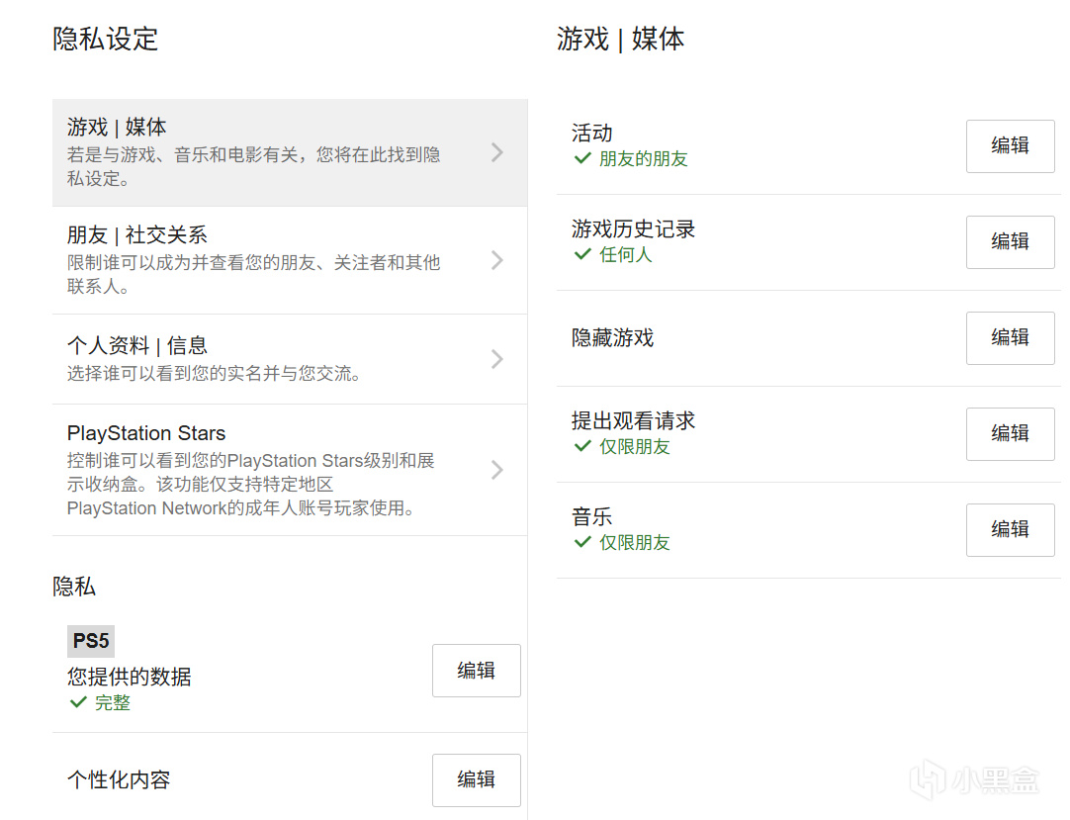Screen dimensions: 1070x820
Task: Click the green checkmark beside 朋友的朋友
Action: (582, 158)
